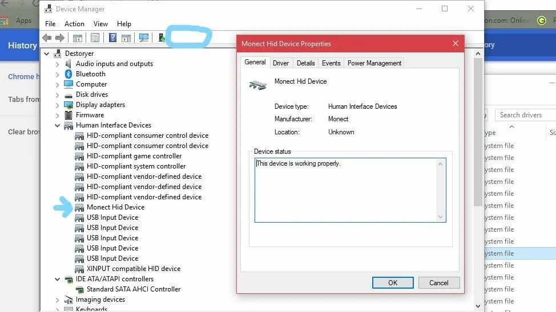Image resolution: width=556 pixels, height=312 pixels.
Task: Click the Search drivers field in background window
Action: (526, 115)
